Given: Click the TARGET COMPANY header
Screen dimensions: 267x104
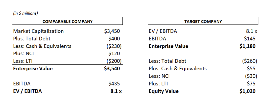Looking at the screenshot, I should (203, 21).
